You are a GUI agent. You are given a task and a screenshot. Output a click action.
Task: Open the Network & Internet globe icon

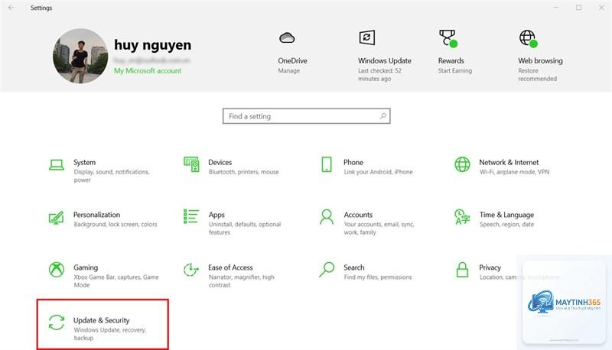(462, 164)
